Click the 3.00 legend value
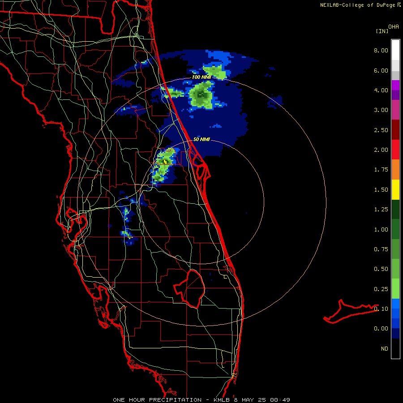The height and width of the screenshot is (403, 403). [381, 110]
